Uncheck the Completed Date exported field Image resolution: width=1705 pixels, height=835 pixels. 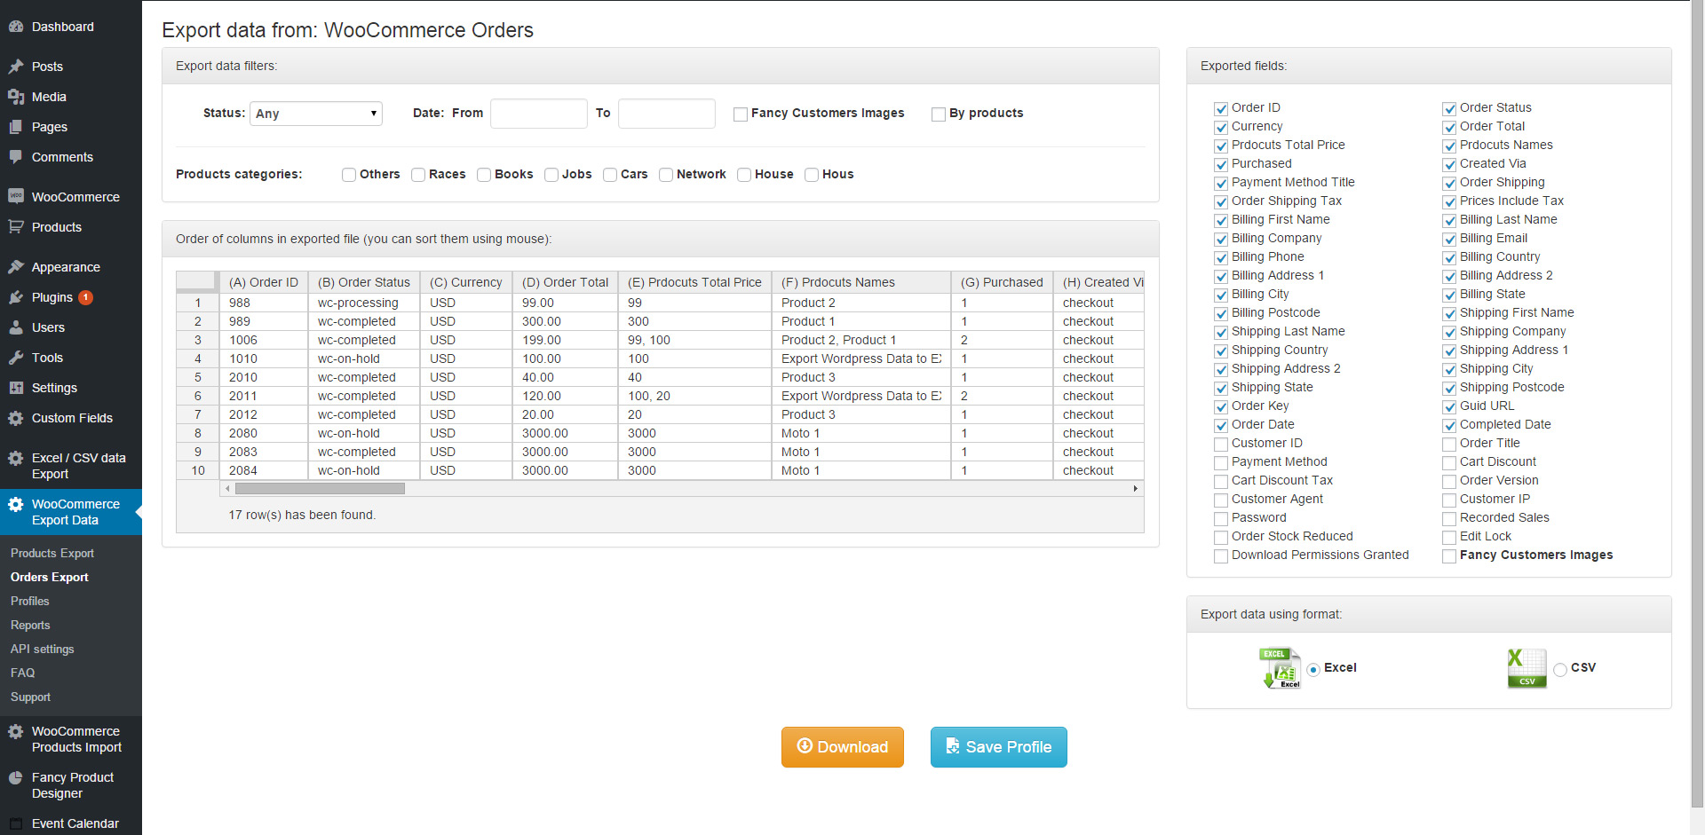[x=1449, y=425]
